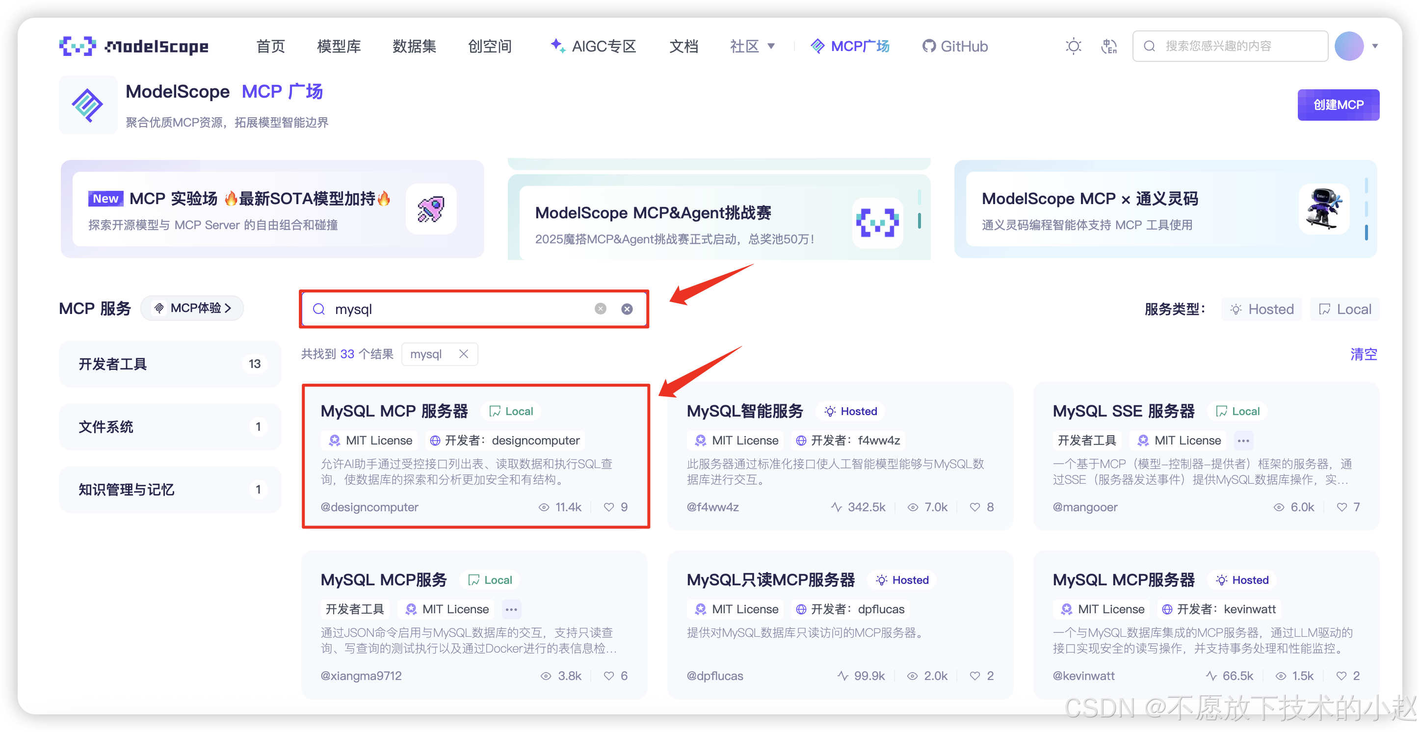Remove the mysql filter tag

point(464,354)
